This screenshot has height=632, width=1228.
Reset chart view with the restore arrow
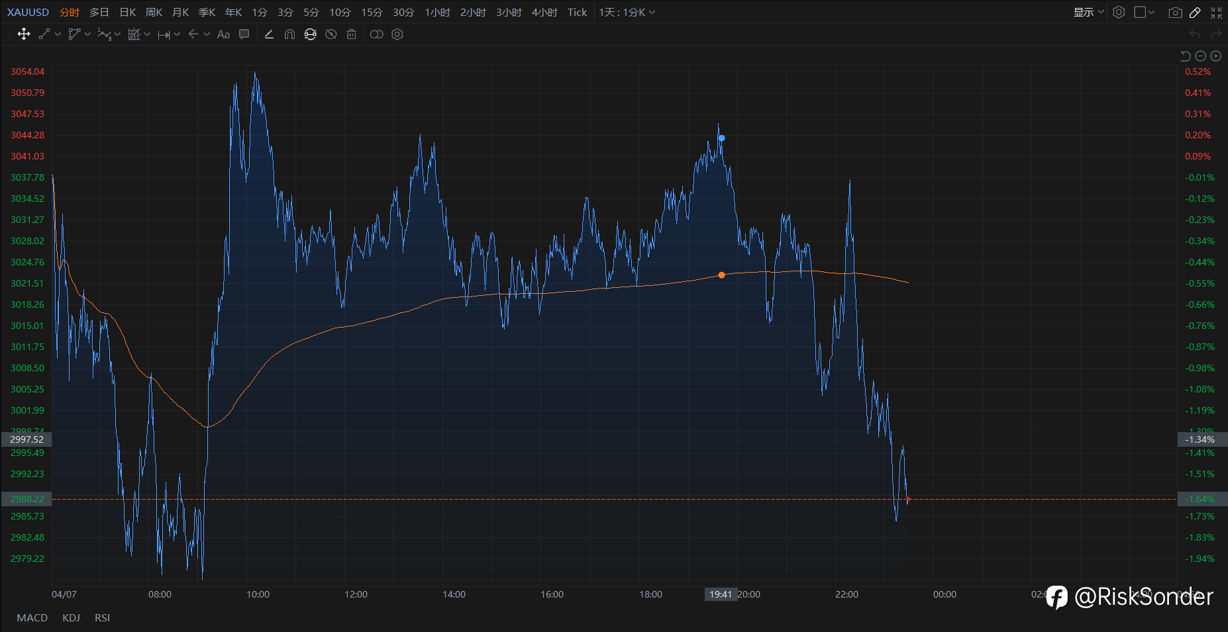pyautogui.click(x=1185, y=56)
